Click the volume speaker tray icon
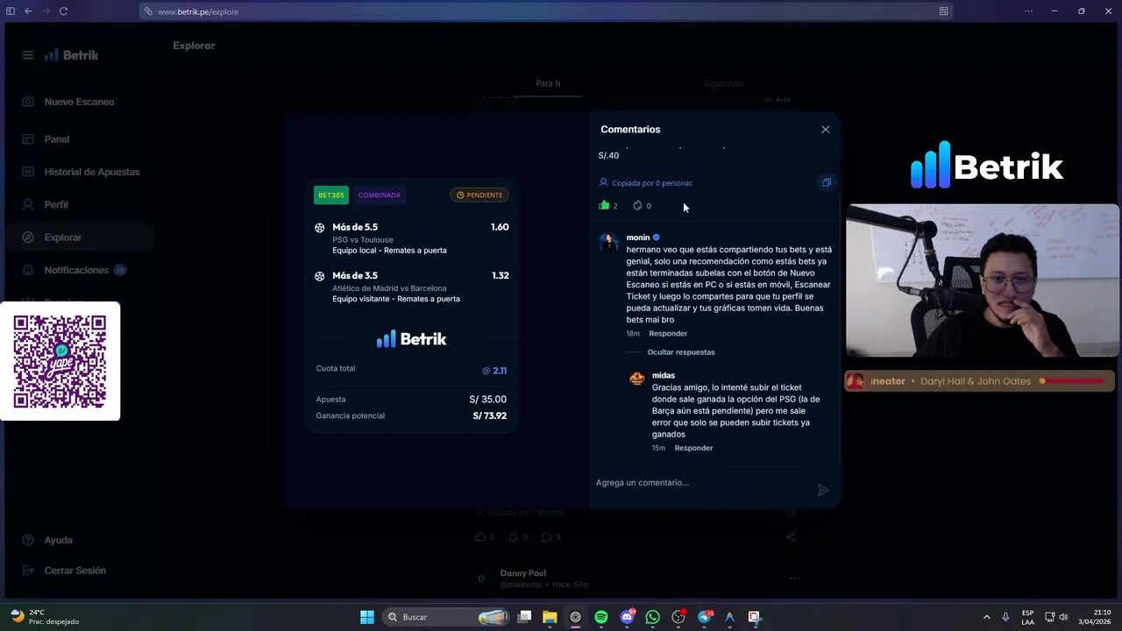 click(x=1063, y=617)
